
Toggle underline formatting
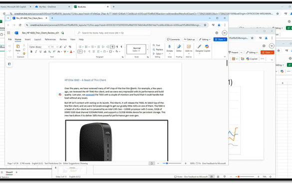pyautogui.click(x=40, y=51)
